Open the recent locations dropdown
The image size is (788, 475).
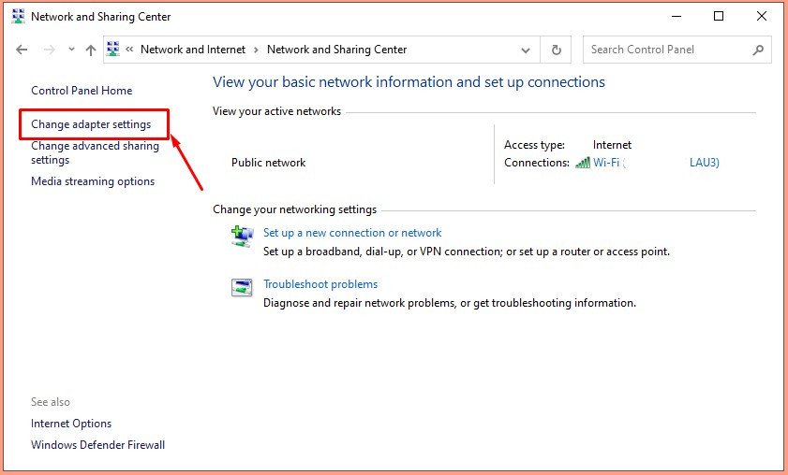click(x=71, y=50)
